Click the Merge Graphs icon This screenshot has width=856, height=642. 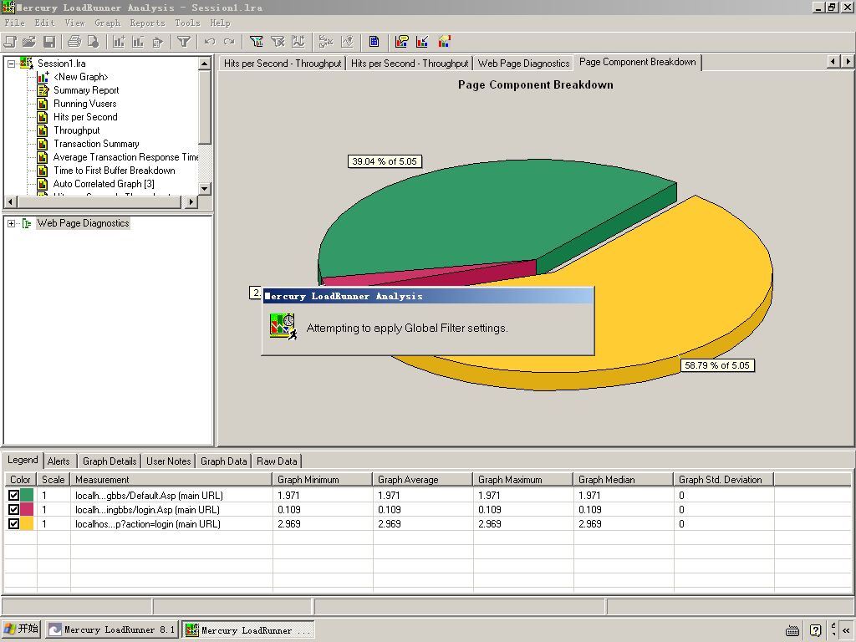pos(326,42)
